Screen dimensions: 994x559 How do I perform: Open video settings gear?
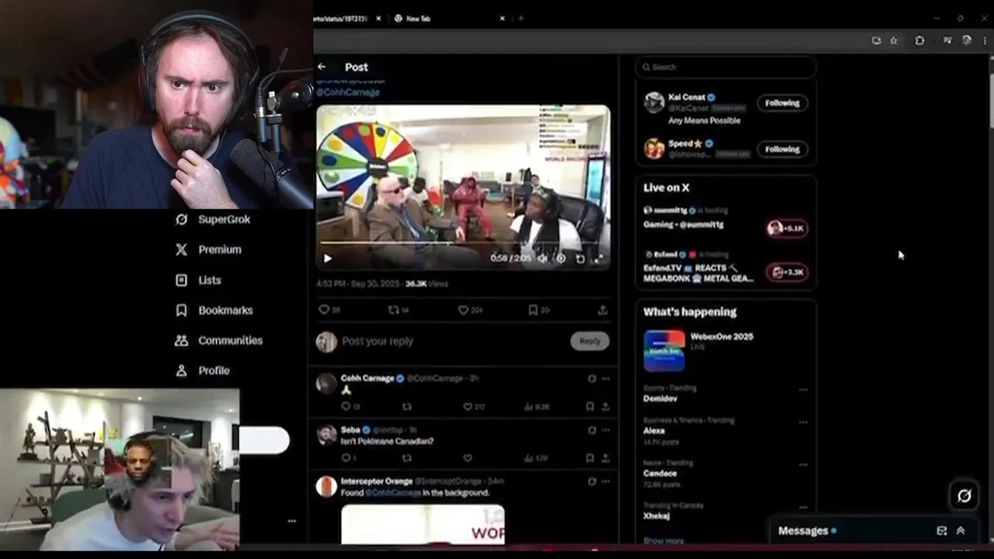pyautogui.click(x=561, y=259)
